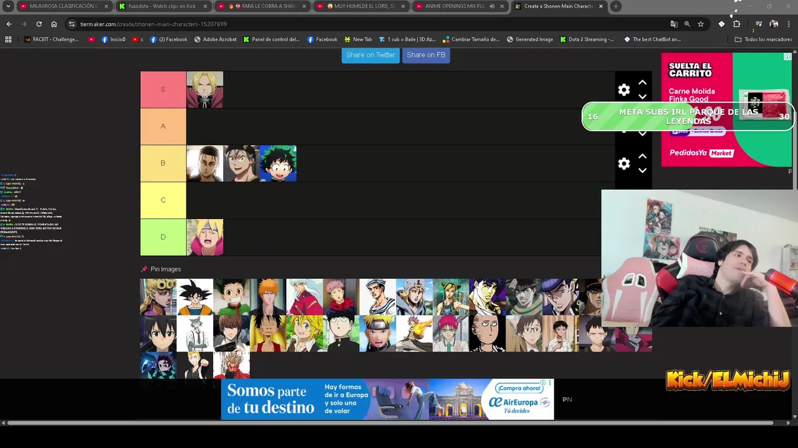Open the apps grid in bookmarks bar
Image resolution: width=798 pixels, height=448 pixels.
coord(8,39)
